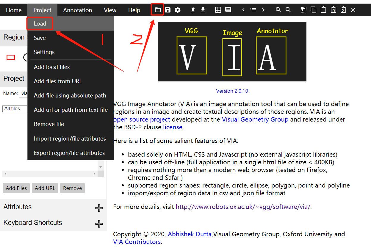The width and height of the screenshot is (371, 252).
Task: Open the Annotation menu
Action: pyautogui.click(x=77, y=10)
